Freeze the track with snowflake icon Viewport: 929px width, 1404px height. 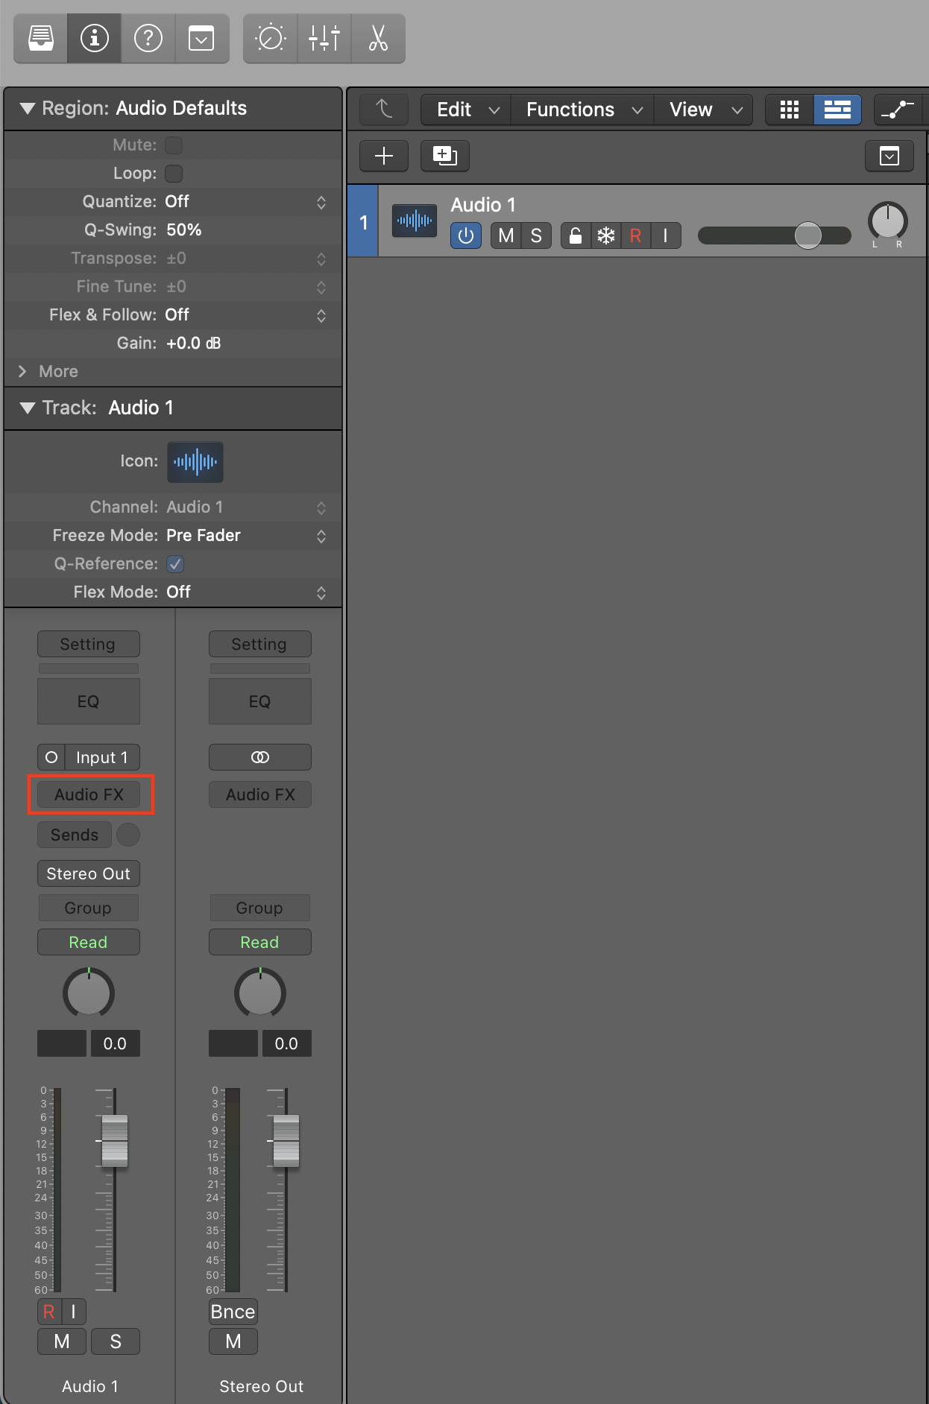[x=606, y=236]
